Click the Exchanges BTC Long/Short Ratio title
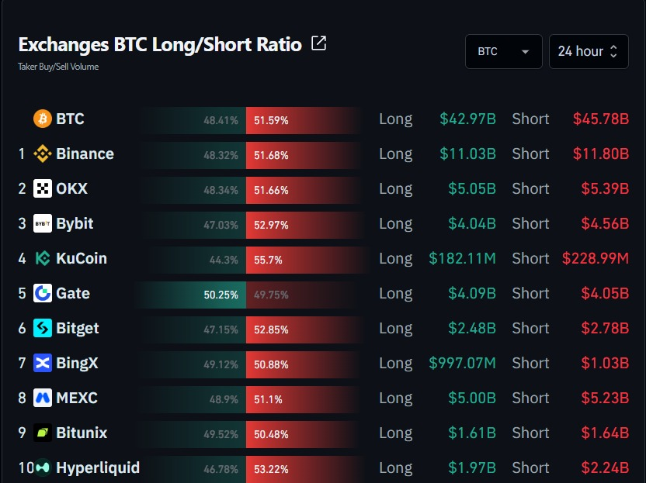Screen dimensions: 646x483 point(160,44)
